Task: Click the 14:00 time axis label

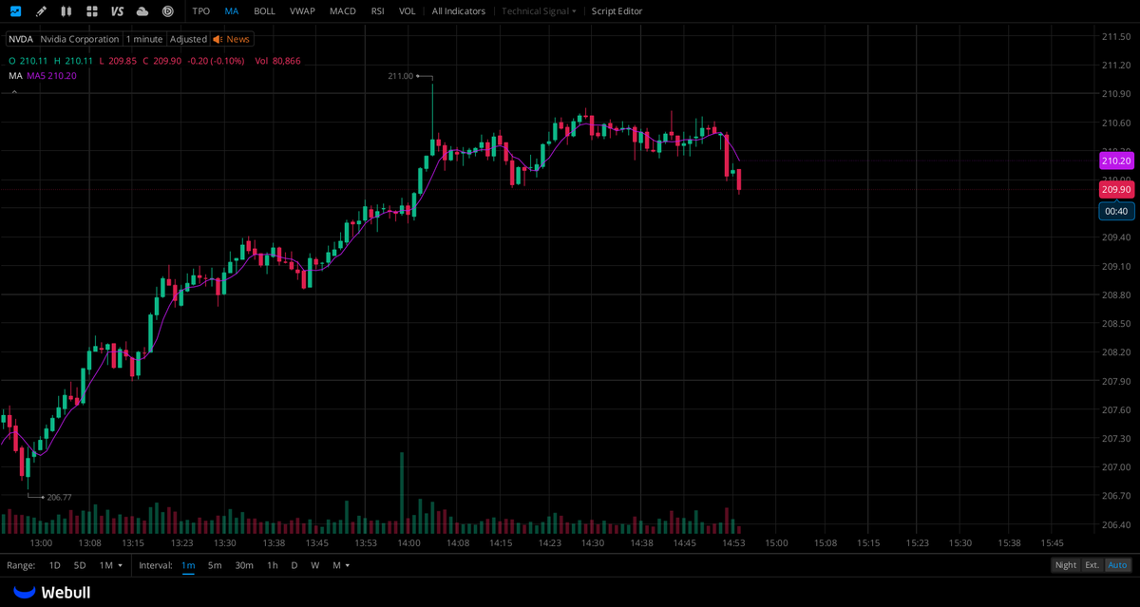Action: click(x=409, y=542)
